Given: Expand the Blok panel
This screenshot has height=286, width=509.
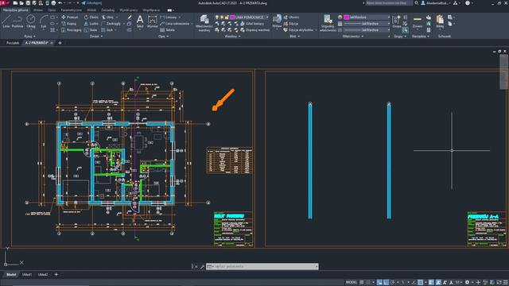Looking at the screenshot, I should pyautogui.click(x=294, y=37).
